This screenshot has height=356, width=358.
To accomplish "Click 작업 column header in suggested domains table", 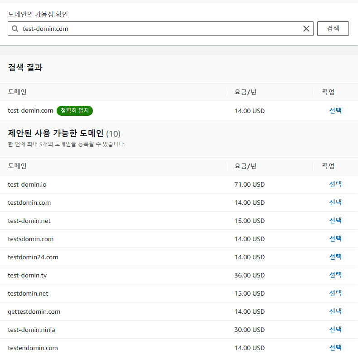I will (x=328, y=166).
